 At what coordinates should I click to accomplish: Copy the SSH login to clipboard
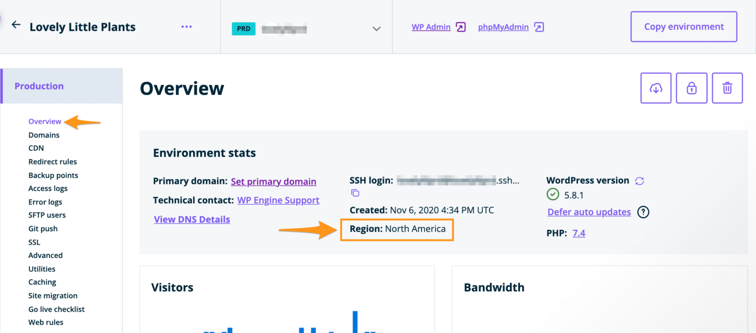click(x=355, y=193)
